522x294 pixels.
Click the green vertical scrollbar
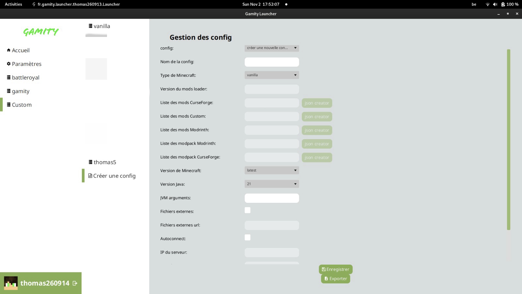(x=508, y=139)
